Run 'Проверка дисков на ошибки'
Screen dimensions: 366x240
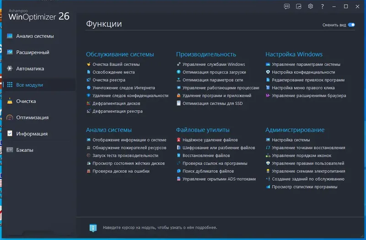(121, 171)
